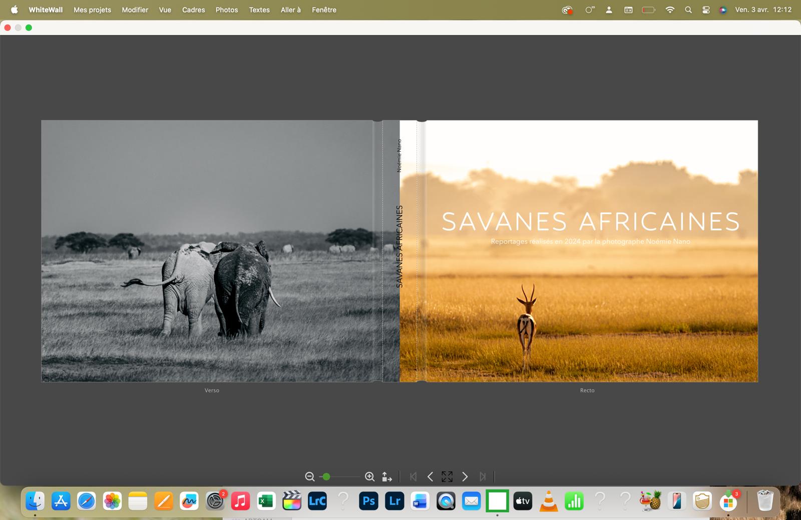Open Photoshop from the Dock
Screen dimensions: 801x520
369,500
